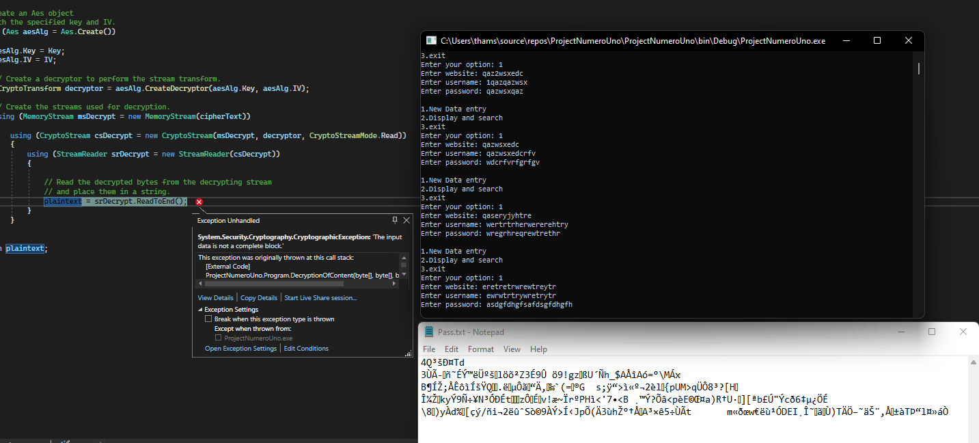Click the ProjectNumeroUno.Program.DecryptionOfContent call stack row

[x=303, y=275]
